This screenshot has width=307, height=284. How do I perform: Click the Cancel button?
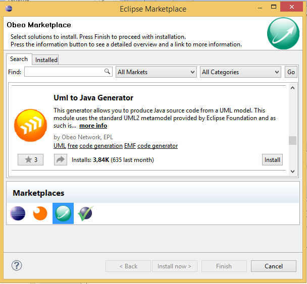274,266
